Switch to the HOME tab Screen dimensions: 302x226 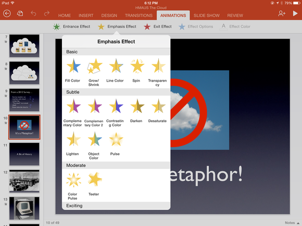(65, 16)
